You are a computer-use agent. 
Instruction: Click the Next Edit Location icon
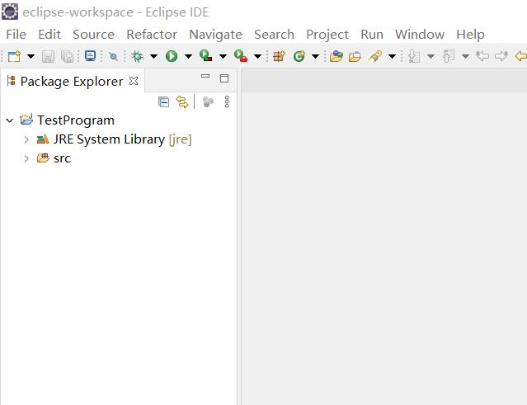pyautogui.click(x=501, y=56)
